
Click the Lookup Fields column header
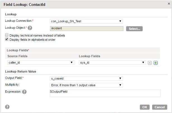click(89, 56)
